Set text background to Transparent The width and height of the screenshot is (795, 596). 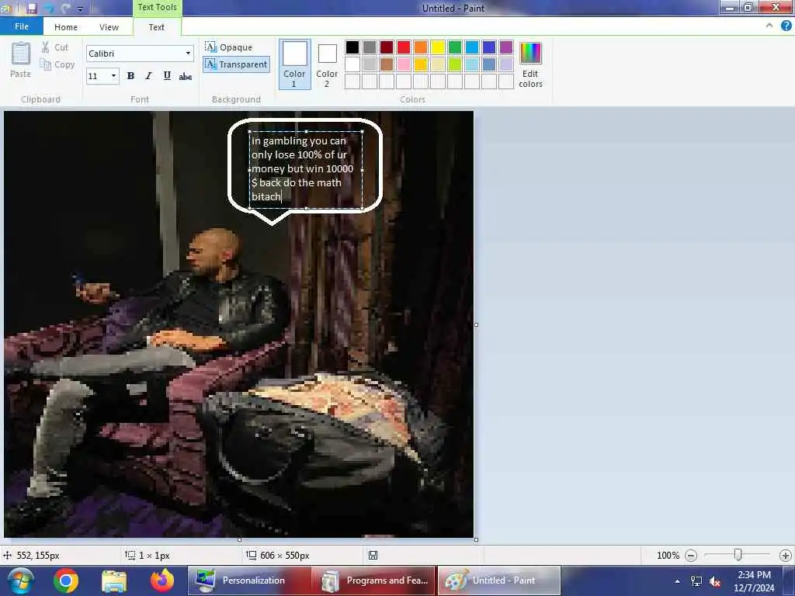tap(236, 64)
